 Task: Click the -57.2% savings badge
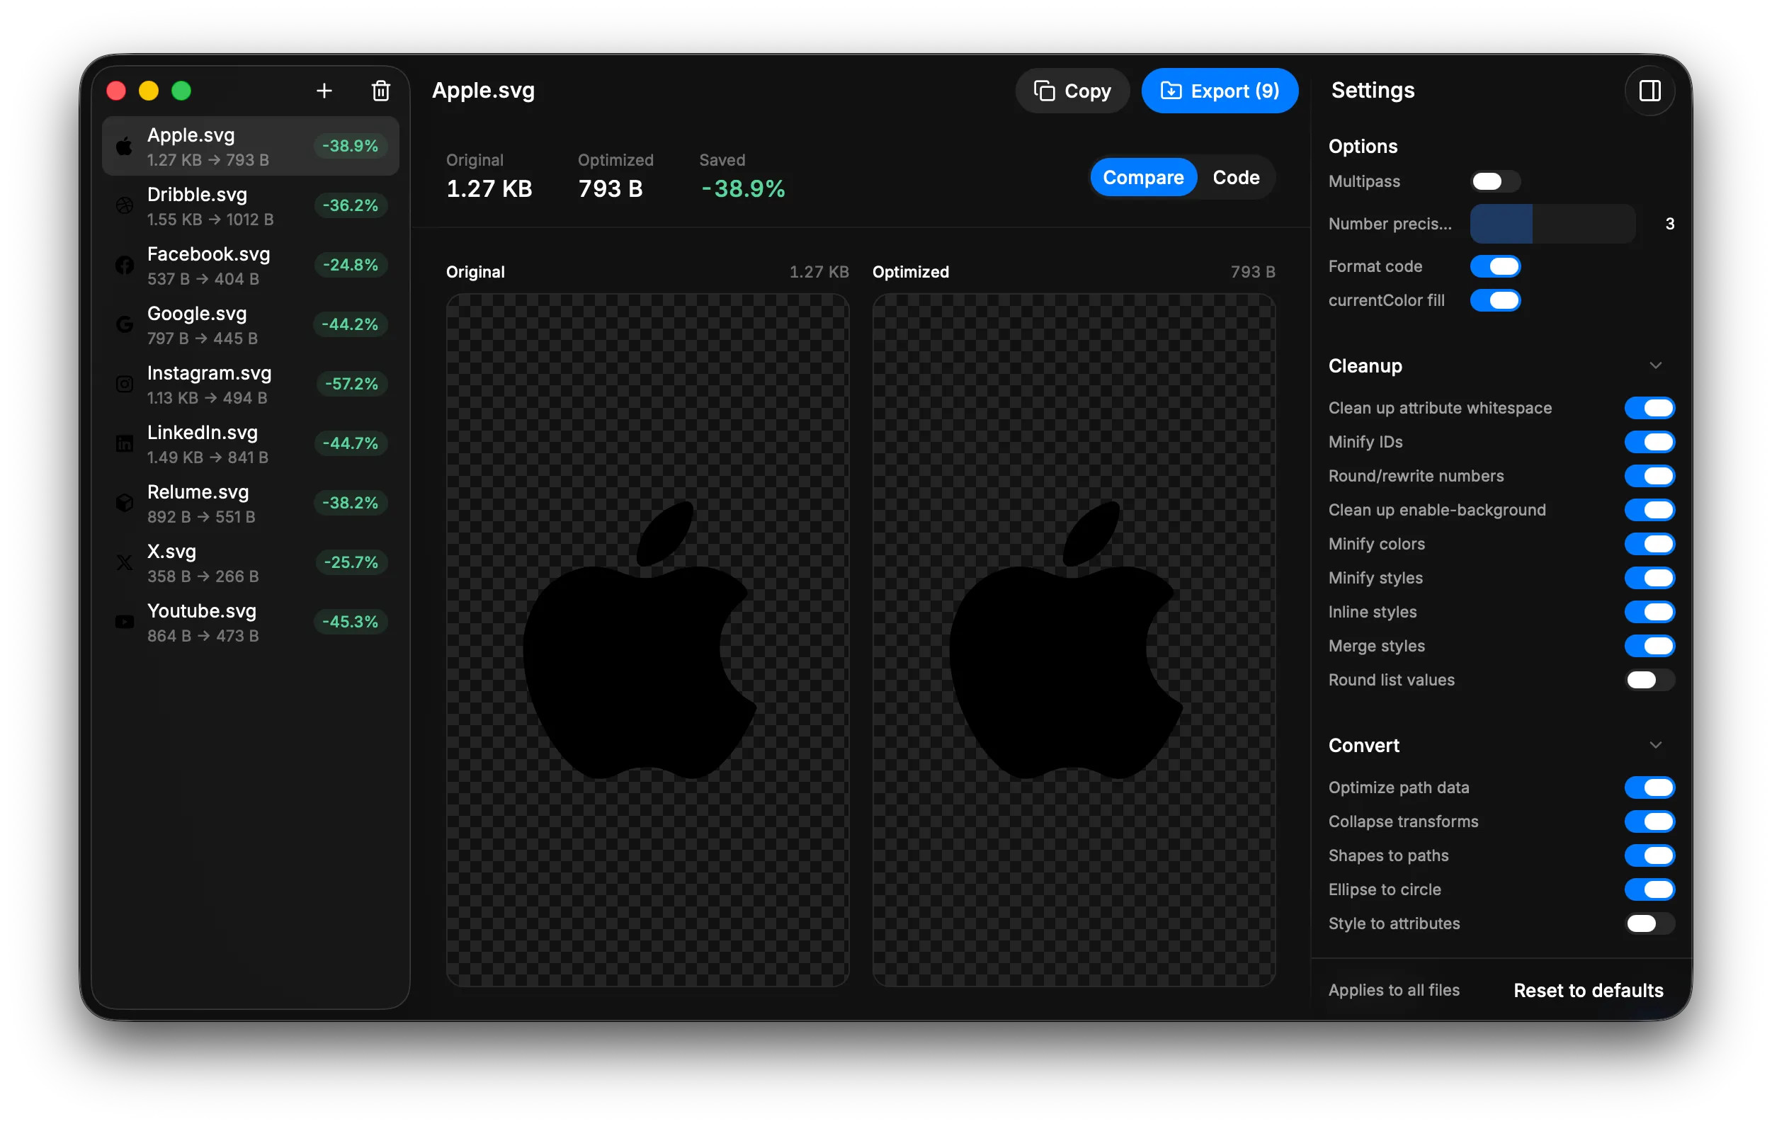351,384
